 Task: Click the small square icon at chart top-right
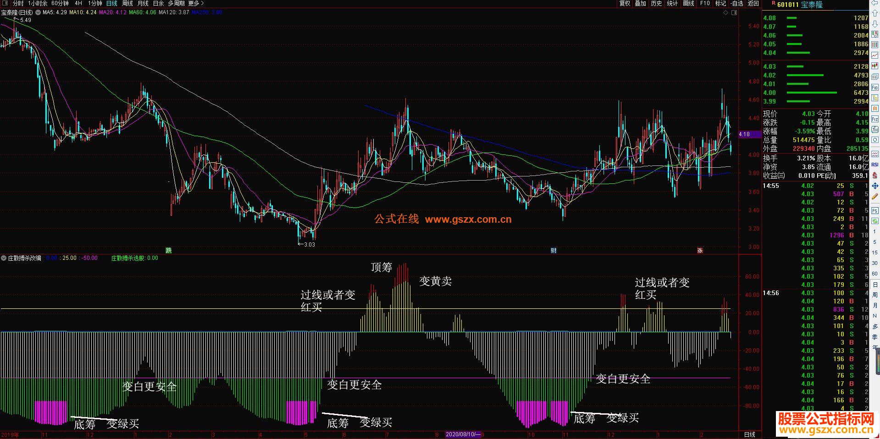(x=734, y=13)
